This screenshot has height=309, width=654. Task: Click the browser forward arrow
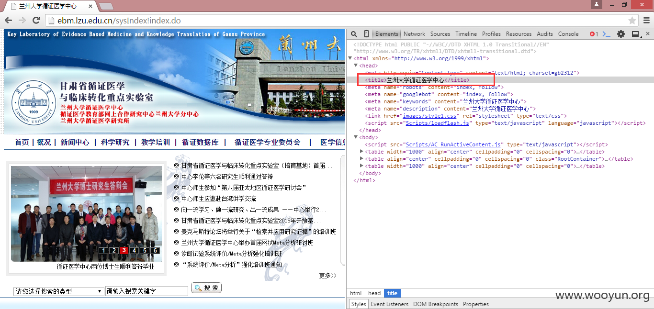tap(22, 21)
